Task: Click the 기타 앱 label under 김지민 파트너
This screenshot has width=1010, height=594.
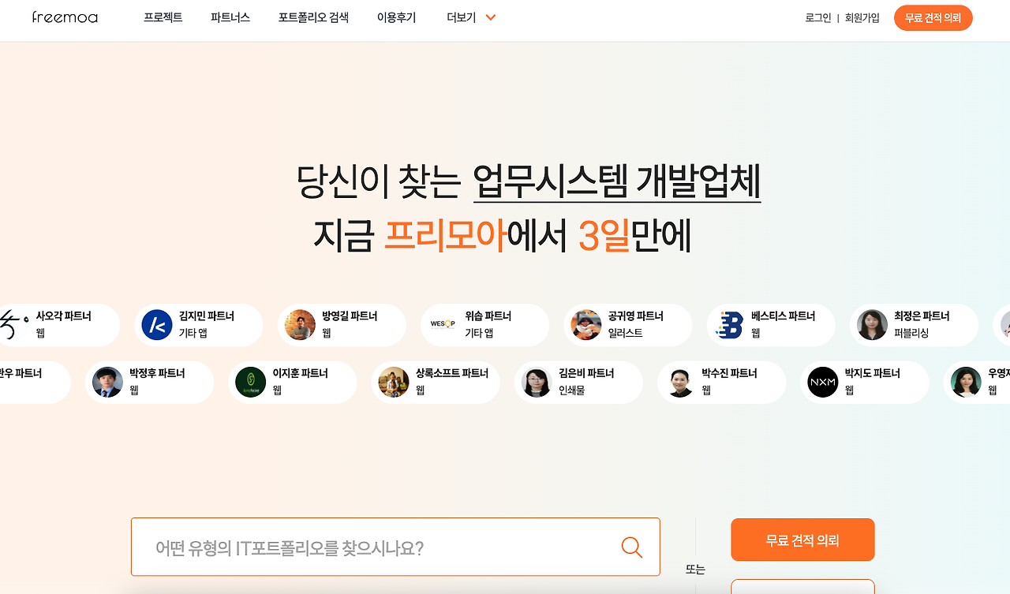Action: pyautogui.click(x=193, y=333)
